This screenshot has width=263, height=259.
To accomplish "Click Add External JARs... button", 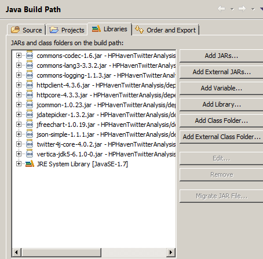I will coord(221,72).
